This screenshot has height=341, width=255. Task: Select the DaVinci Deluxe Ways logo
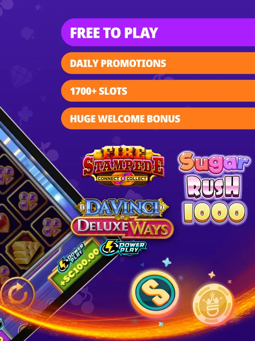tap(122, 218)
